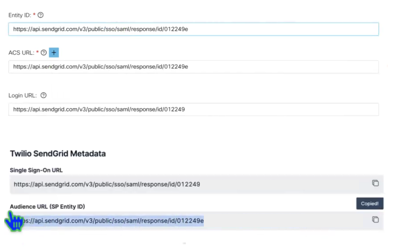Click the Twilio SendGrid Metadata heading
The height and width of the screenshot is (248, 411).
tap(58, 154)
